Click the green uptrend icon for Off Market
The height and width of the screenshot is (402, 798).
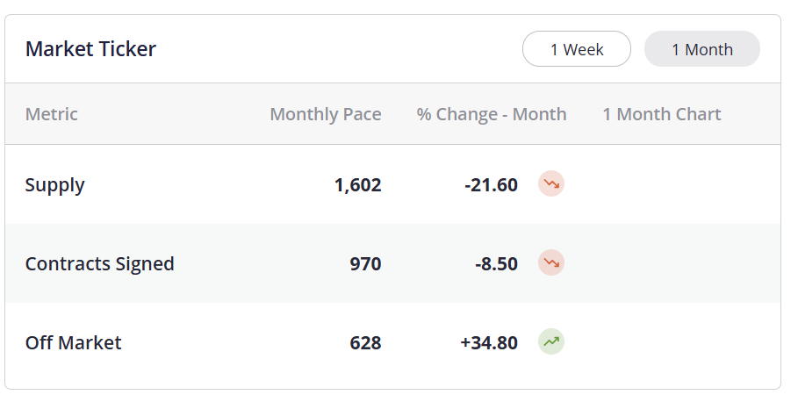pyautogui.click(x=551, y=341)
